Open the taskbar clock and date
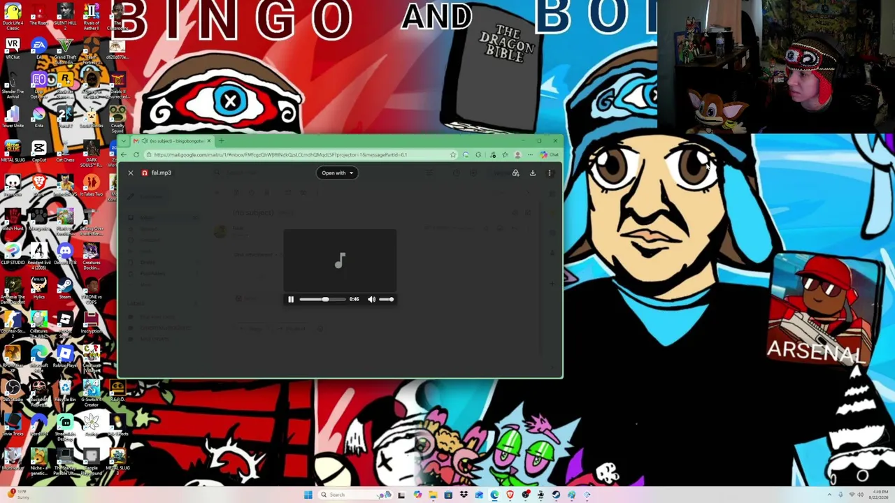The width and height of the screenshot is (895, 503). click(878, 495)
